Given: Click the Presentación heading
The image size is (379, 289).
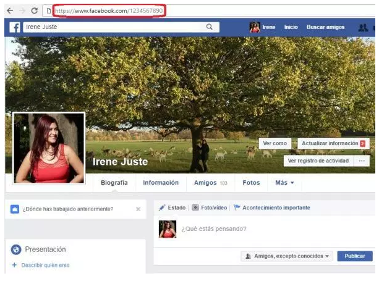Looking at the screenshot, I should (x=45, y=249).
